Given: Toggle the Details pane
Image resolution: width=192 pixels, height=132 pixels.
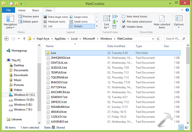Looking at the screenshot, I should click(28, 22).
